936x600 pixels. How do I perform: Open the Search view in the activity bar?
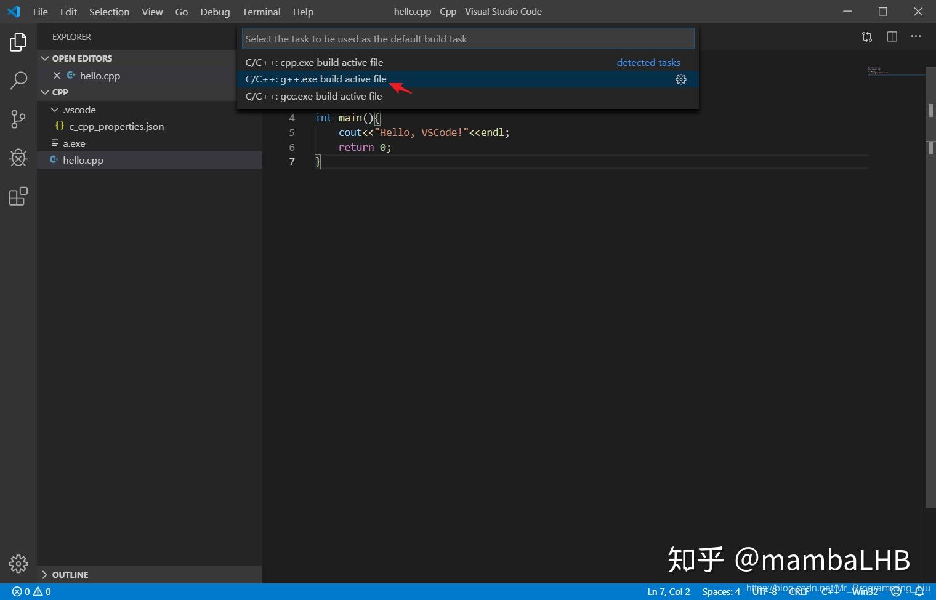[x=18, y=80]
